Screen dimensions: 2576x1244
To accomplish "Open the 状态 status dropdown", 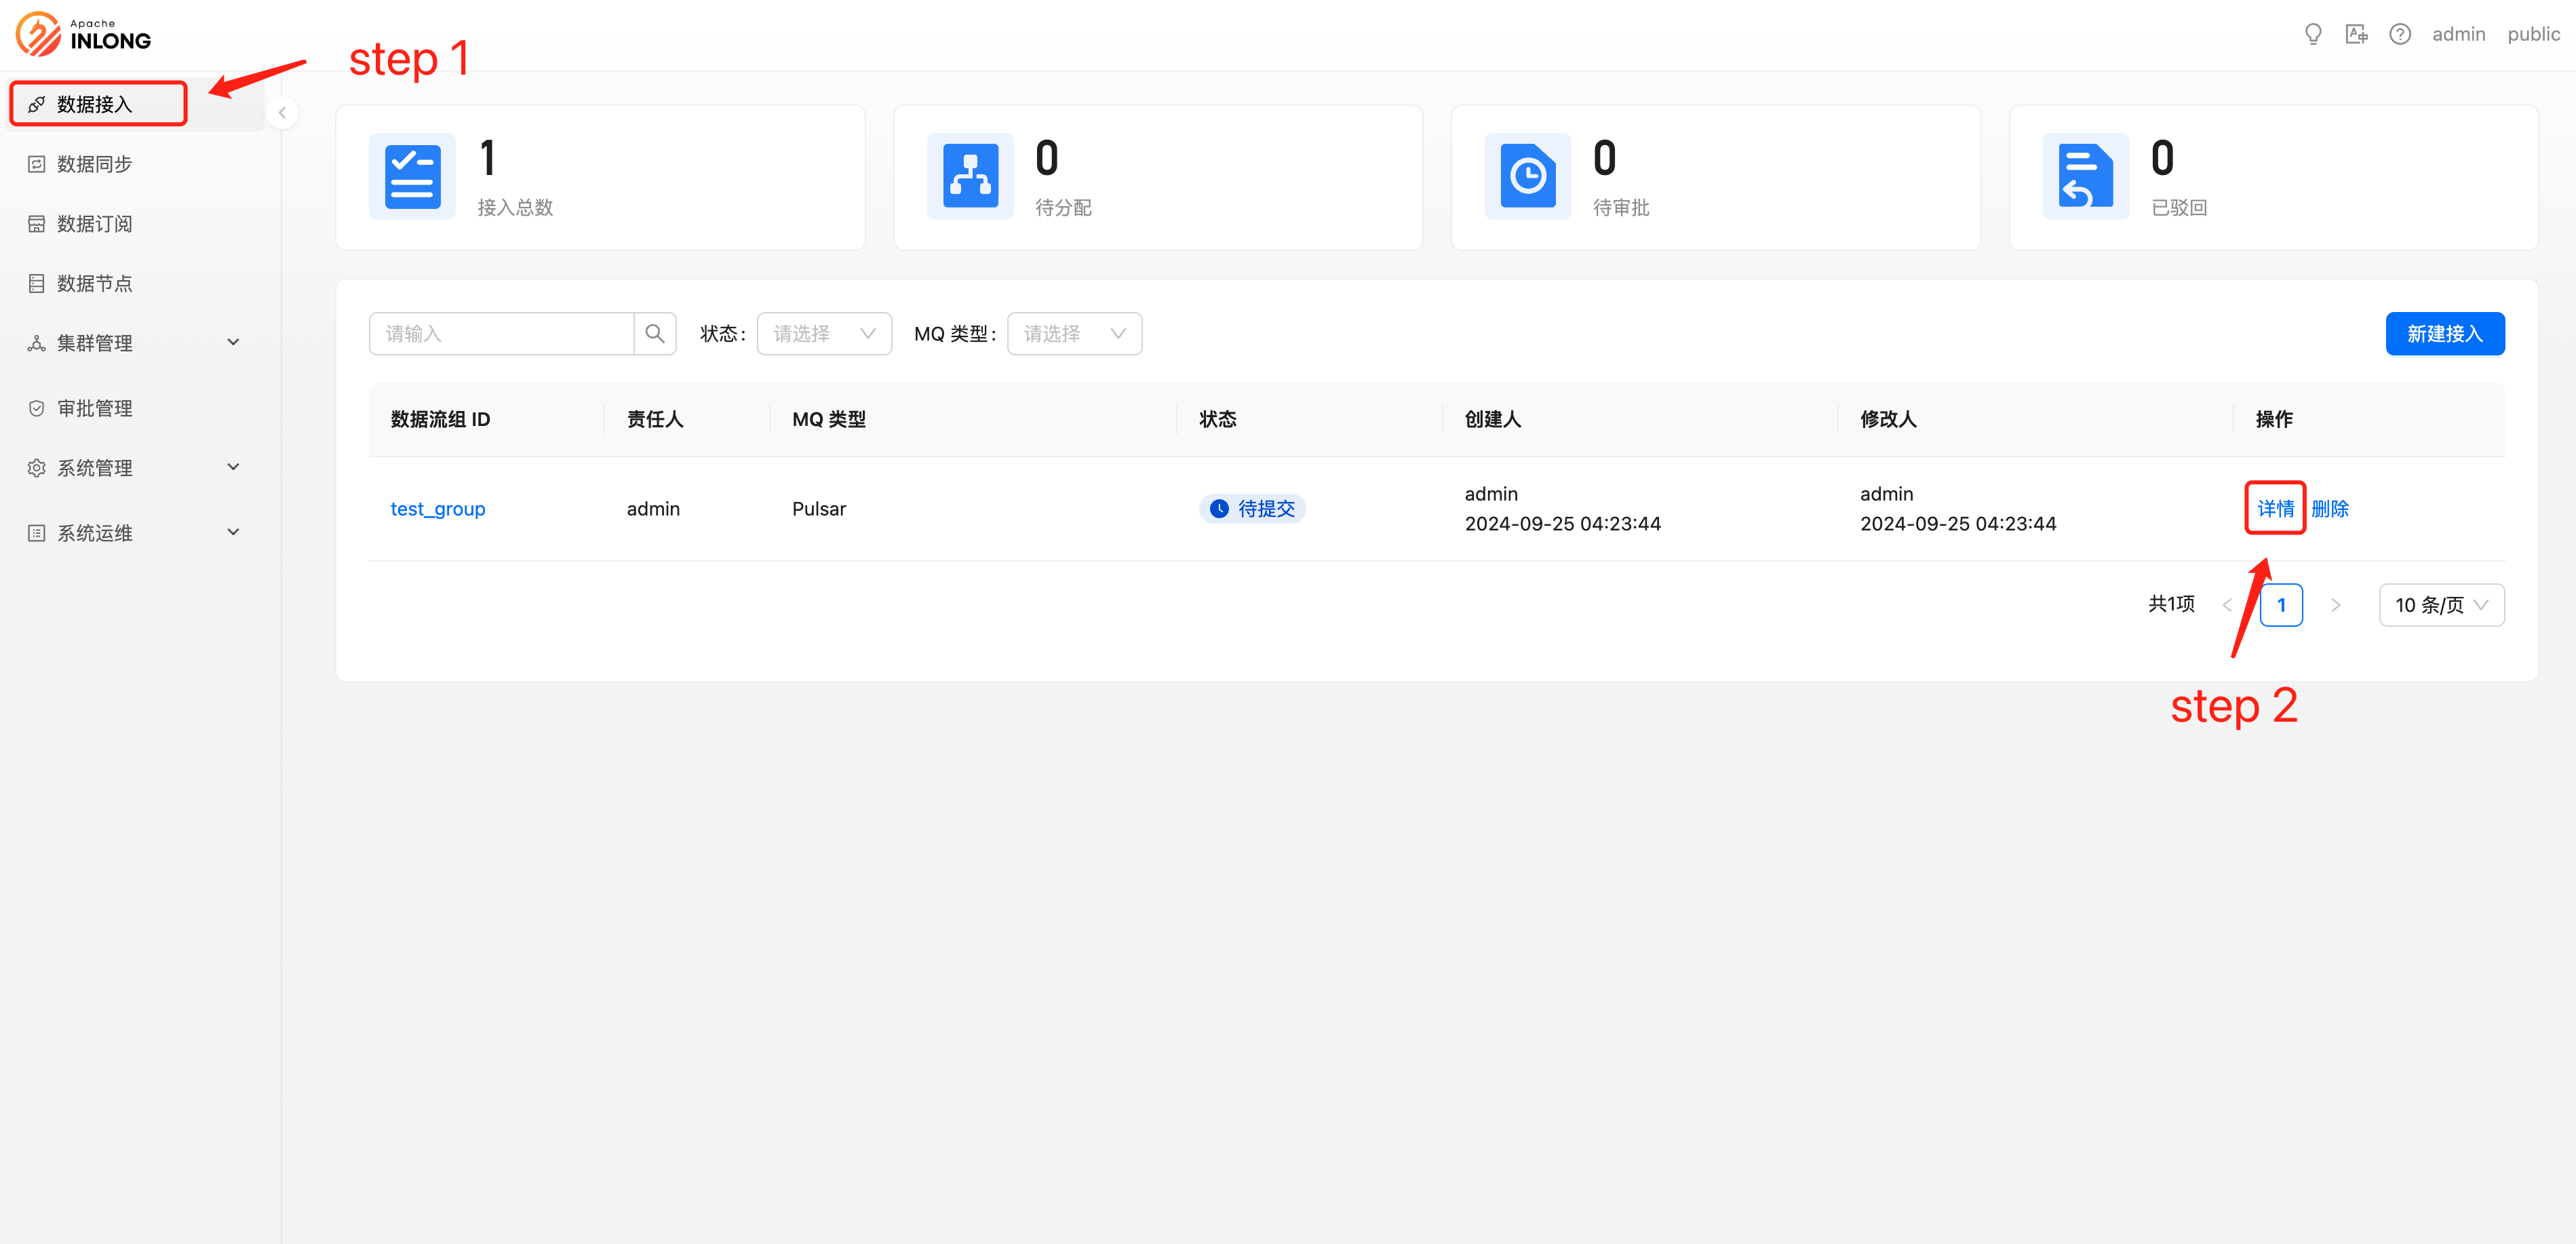I will pyautogui.click(x=824, y=333).
